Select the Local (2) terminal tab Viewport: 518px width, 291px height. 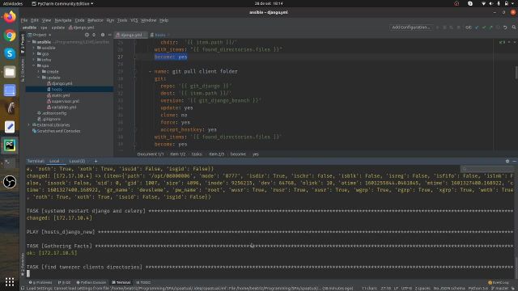pos(77,161)
